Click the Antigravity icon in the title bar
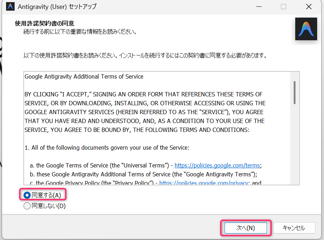Viewport: 324px width, 240px height. [x=10, y=7]
